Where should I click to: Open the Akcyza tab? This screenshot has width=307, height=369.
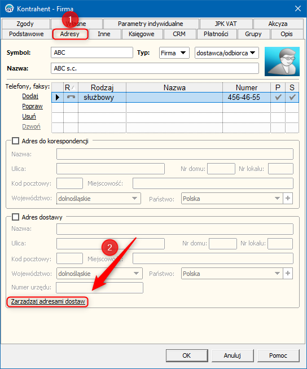click(x=278, y=24)
